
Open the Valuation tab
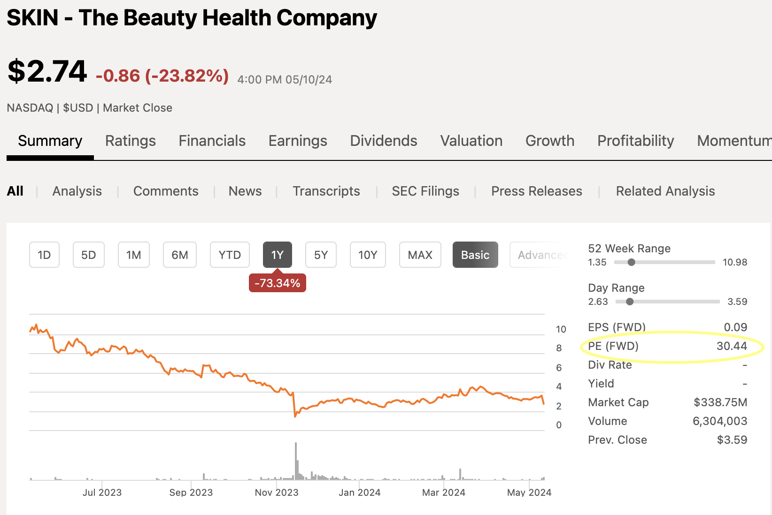[x=471, y=141]
